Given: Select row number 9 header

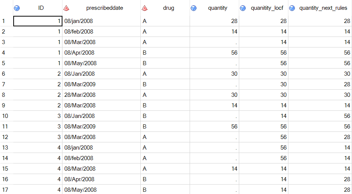Looking at the screenshot, I should (x=4, y=105).
